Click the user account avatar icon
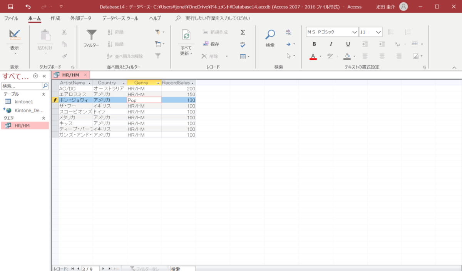Image resolution: width=462 pixels, height=271 pixels. click(403, 7)
